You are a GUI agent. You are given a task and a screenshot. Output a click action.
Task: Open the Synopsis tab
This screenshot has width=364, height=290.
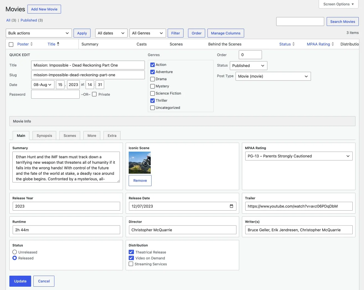[x=44, y=136]
